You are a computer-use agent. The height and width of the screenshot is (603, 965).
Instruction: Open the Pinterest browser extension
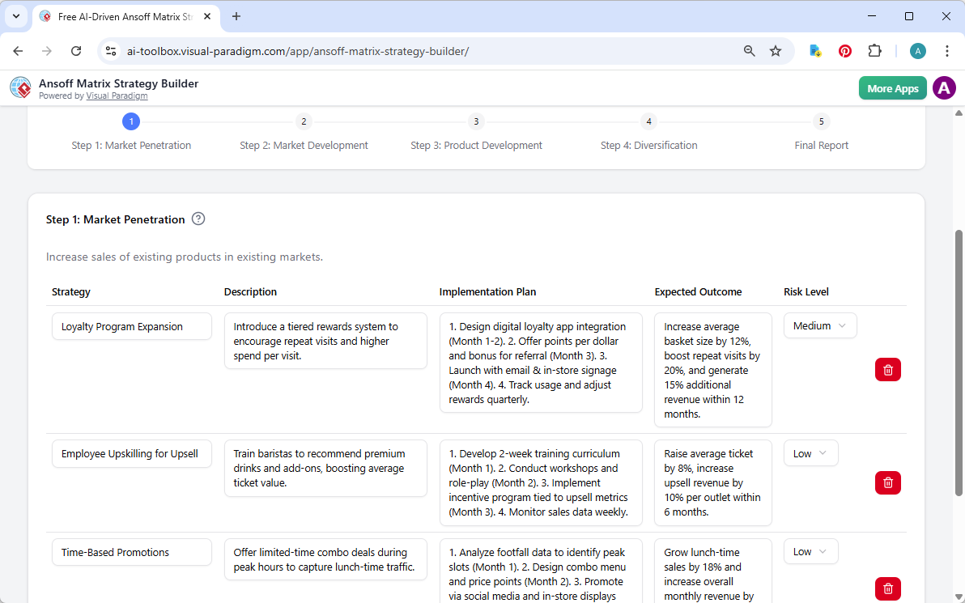click(844, 50)
